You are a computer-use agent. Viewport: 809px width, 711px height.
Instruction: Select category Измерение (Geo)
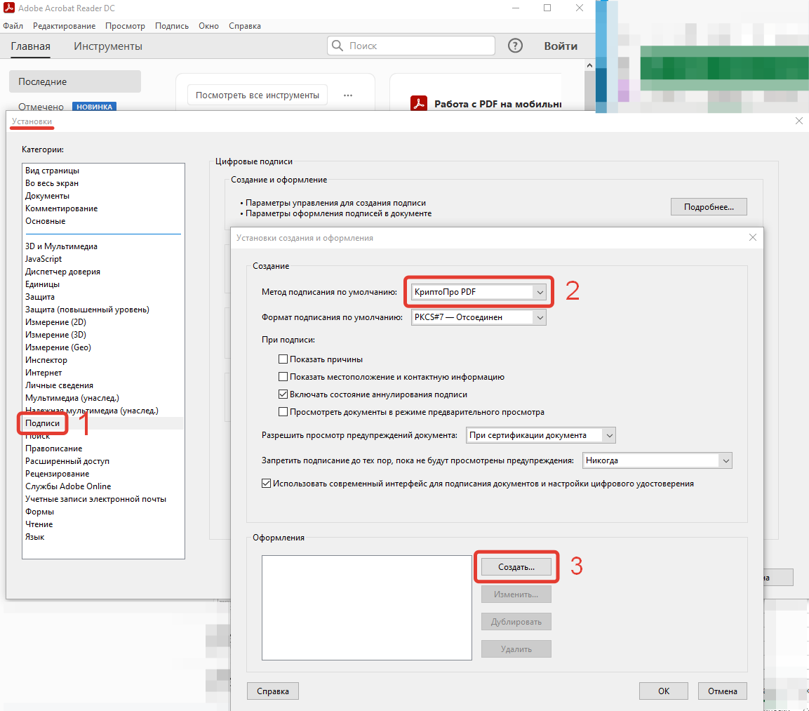58,347
